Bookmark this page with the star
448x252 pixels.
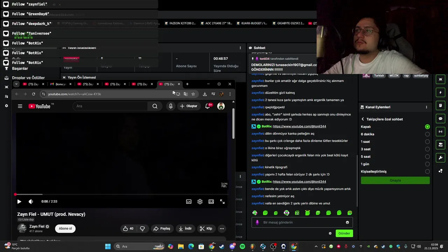[x=193, y=94]
